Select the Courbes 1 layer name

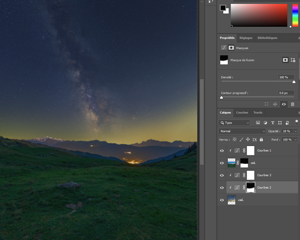[x=264, y=151]
